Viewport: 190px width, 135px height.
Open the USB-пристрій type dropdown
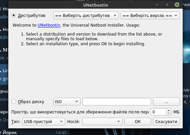pos(44,121)
